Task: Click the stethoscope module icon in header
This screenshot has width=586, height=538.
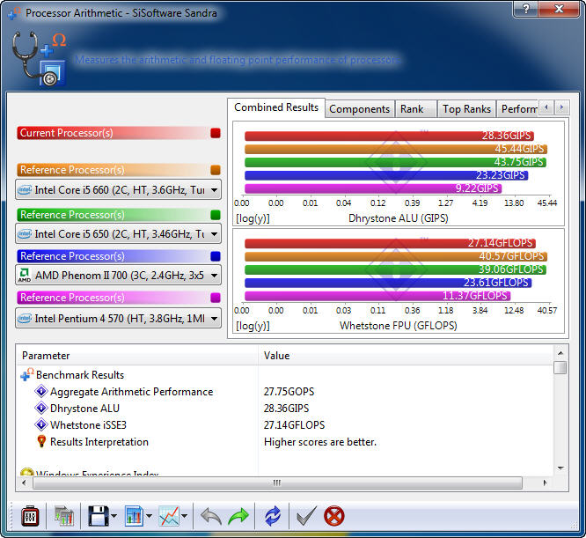Action: click(x=39, y=59)
